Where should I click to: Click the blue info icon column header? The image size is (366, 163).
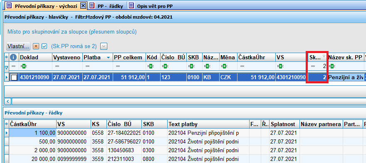[13, 58]
